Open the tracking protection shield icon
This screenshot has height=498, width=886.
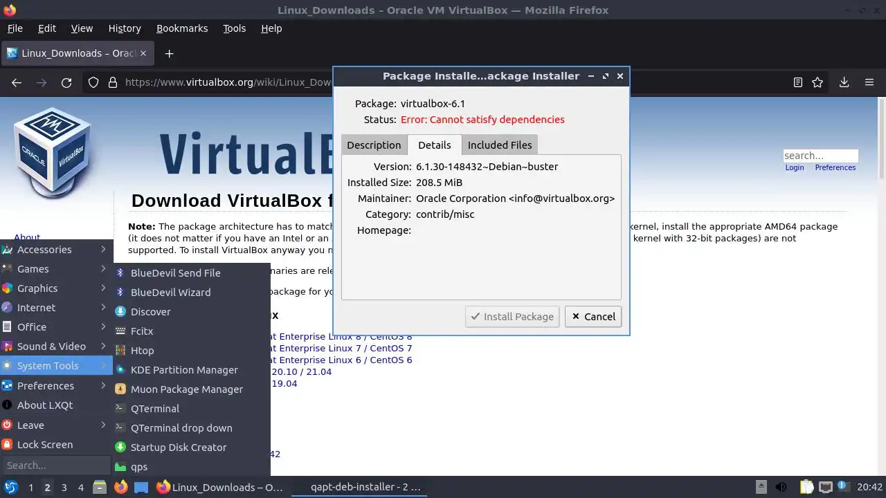pyautogui.click(x=93, y=82)
